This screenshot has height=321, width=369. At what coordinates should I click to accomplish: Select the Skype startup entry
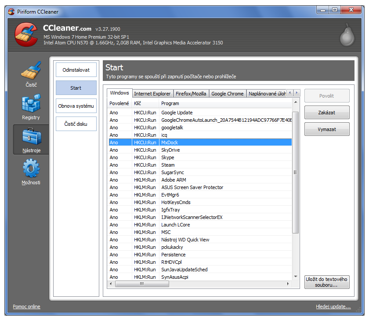(200, 157)
